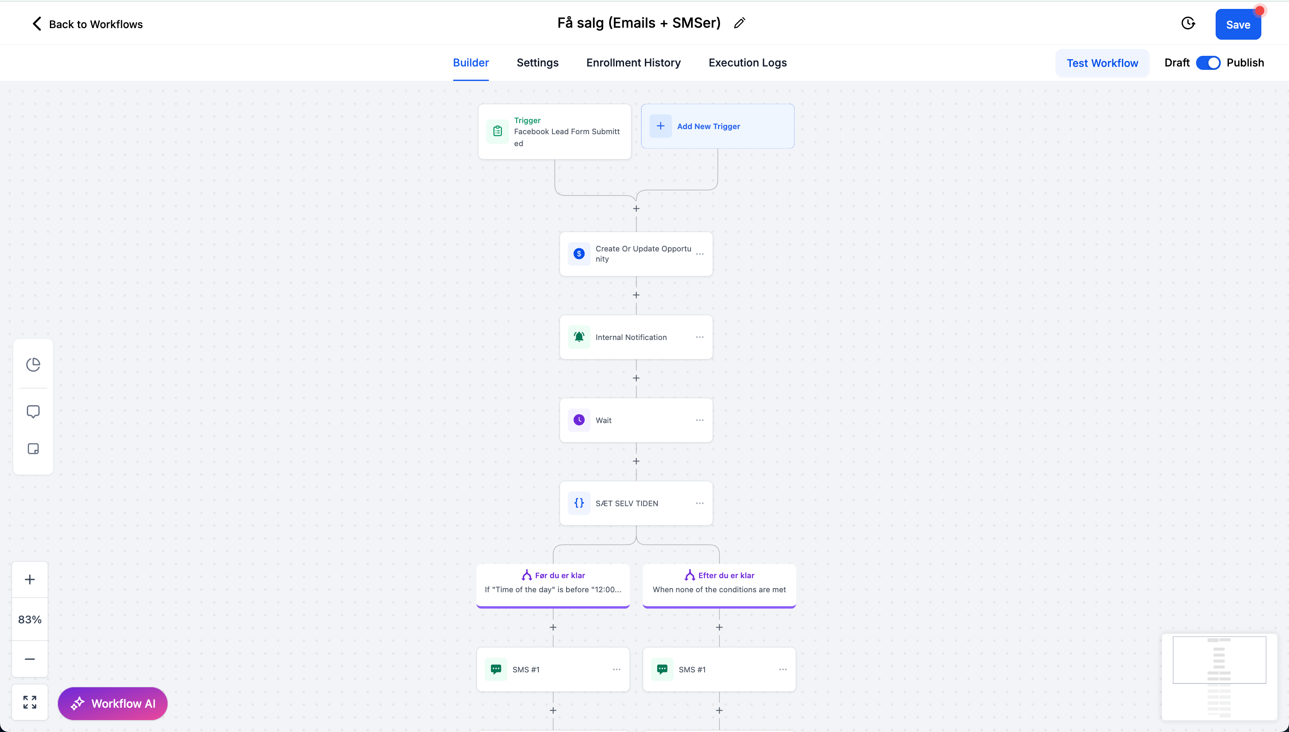
Task: Open three-dot menu on SÆT SELV TIDEN
Action: coord(699,503)
